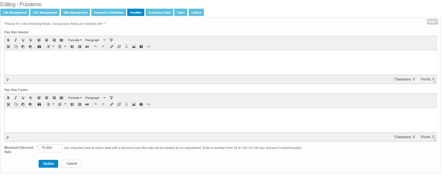Cut selection in Pay Run Footer editor
This screenshot has width=442, height=175.
(x=8, y=104)
